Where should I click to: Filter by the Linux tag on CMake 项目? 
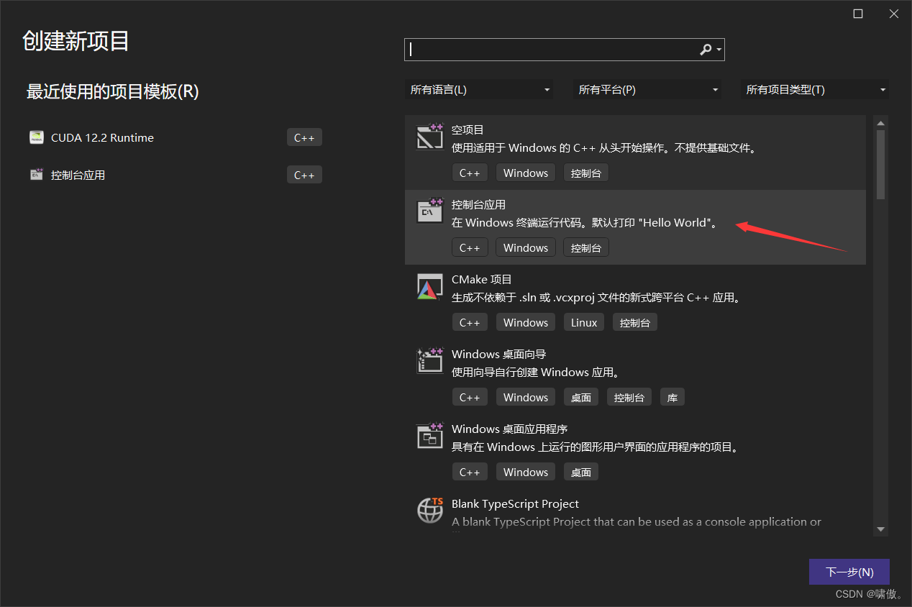coord(583,321)
